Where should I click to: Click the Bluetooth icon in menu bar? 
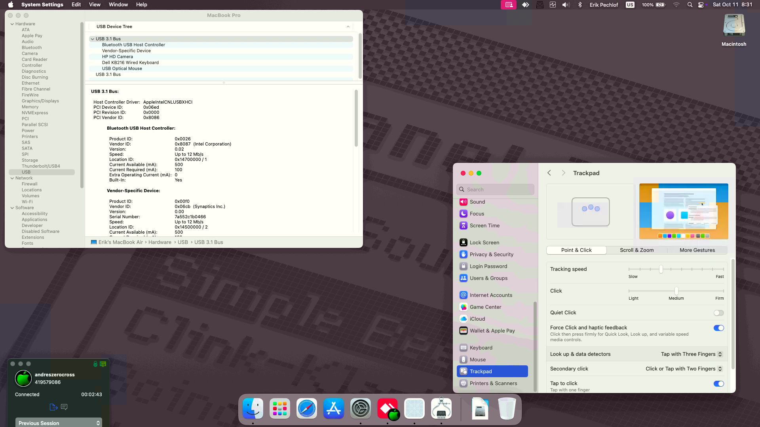click(x=580, y=5)
